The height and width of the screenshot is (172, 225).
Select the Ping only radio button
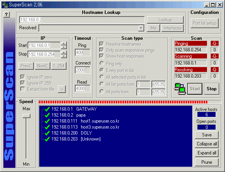pos(101,63)
